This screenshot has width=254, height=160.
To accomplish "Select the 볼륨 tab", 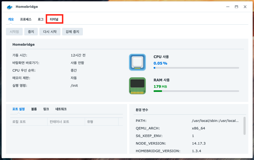I will [x=34, y=109].
